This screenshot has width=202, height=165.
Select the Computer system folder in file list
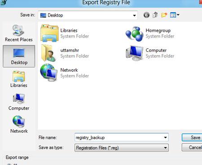click(150, 53)
